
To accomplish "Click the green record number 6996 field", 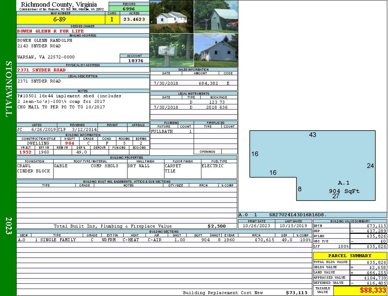I will 129,9.
